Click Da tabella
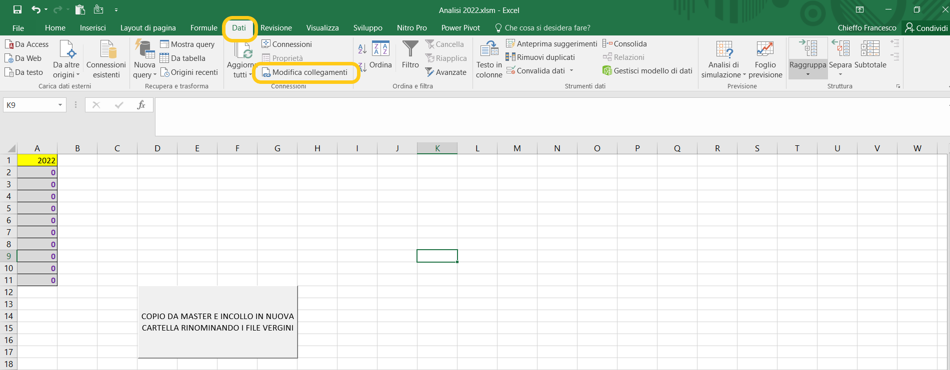Image resolution: width=950 pixels, height=370 pixels. point(182,58)
